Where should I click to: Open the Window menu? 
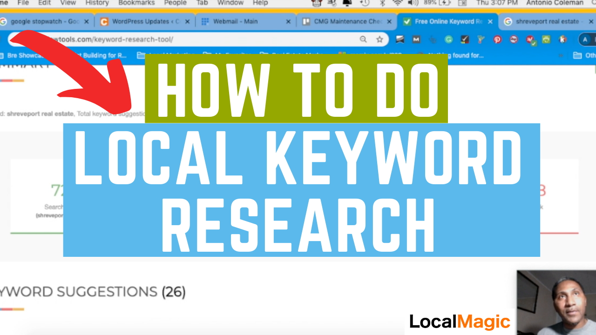230,3
